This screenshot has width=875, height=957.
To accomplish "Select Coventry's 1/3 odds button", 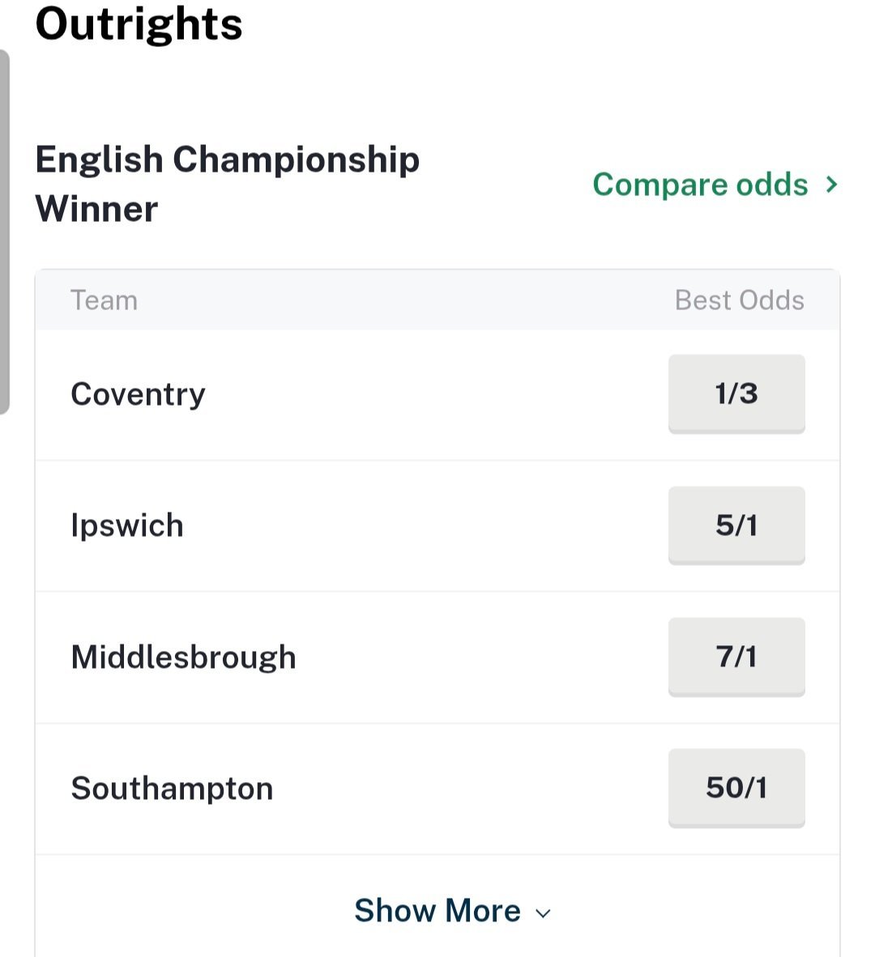I will click(736, 393).
